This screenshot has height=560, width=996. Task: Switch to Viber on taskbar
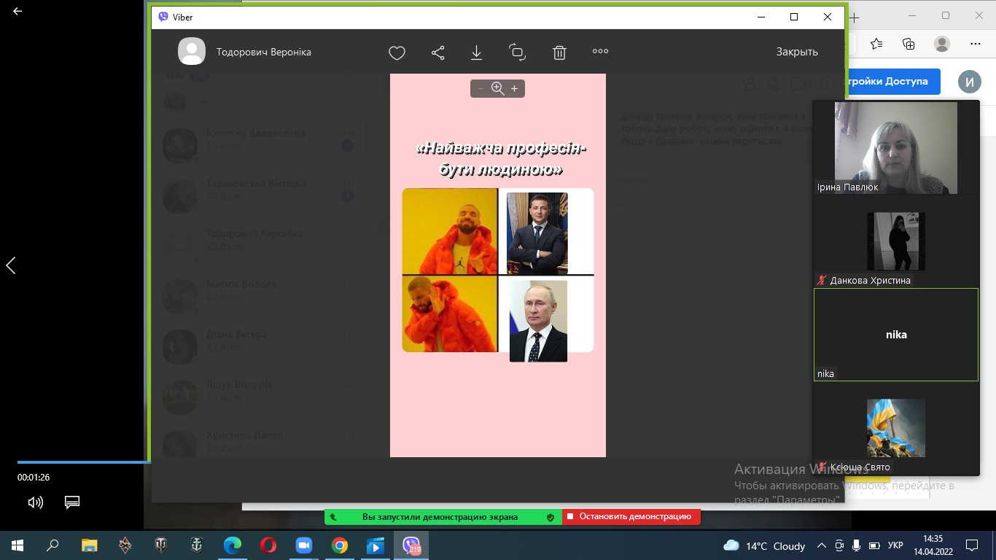point(411,545)
